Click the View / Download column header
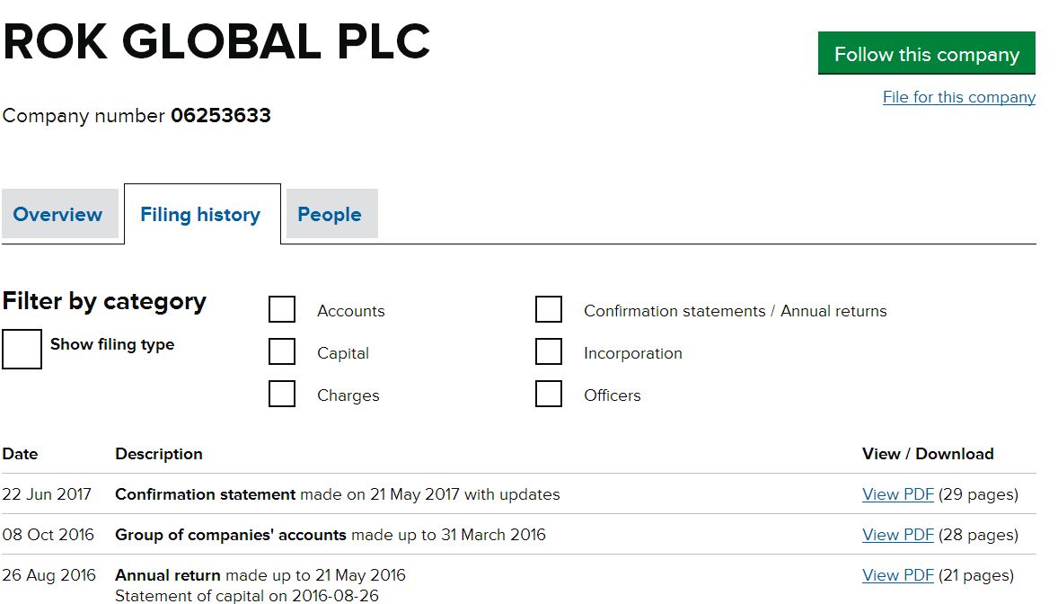Screen dimensions: 1058x604 point(928,454)
